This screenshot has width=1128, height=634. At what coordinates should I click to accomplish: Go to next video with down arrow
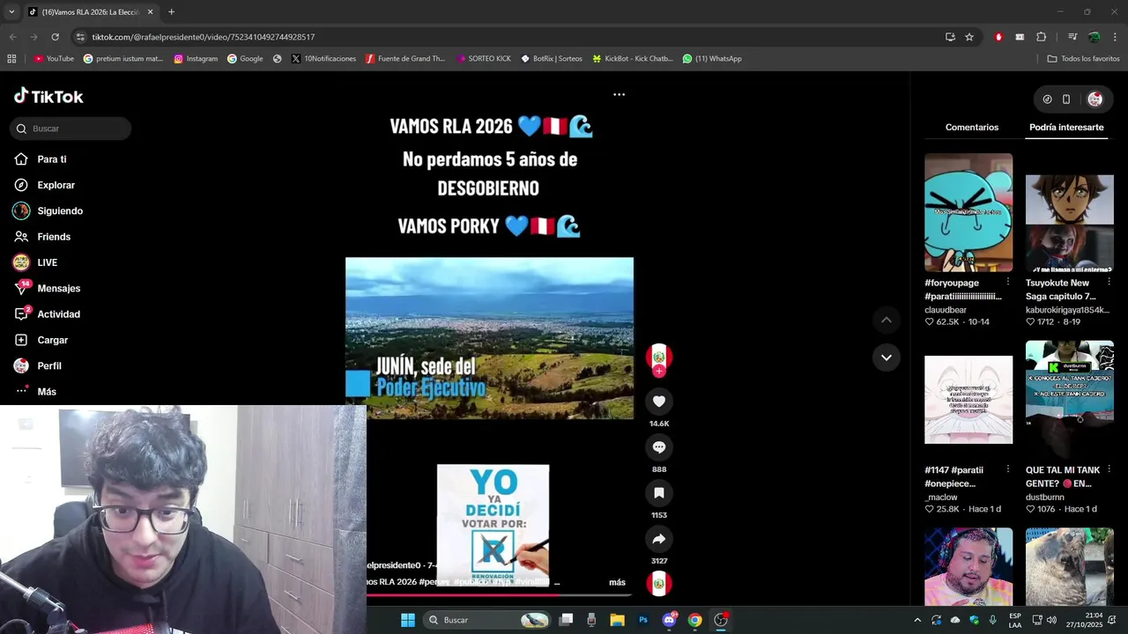pyautogui.click(x=887, y=358)
